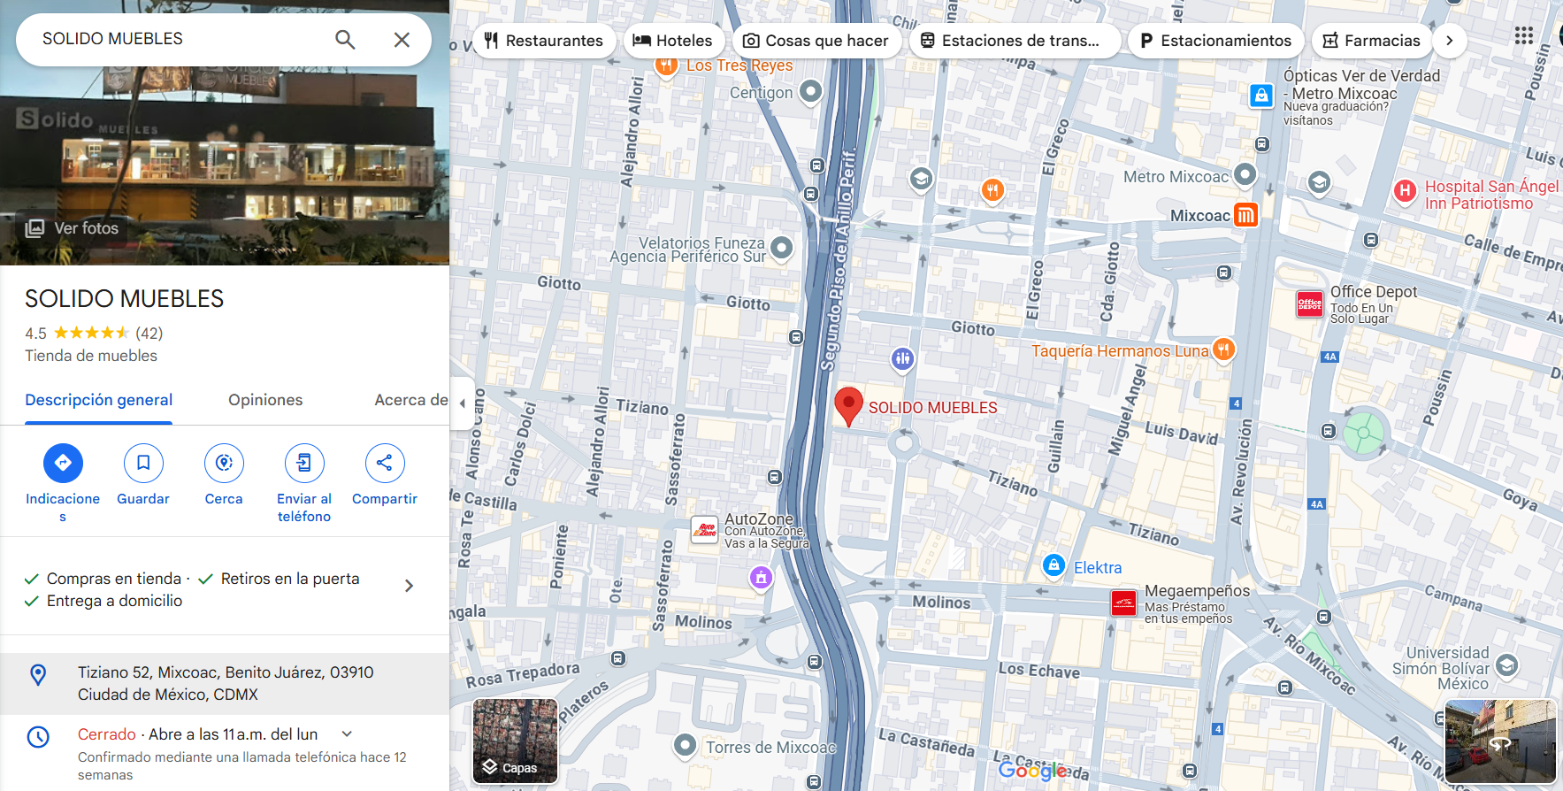The height and width of the screenshot is (791, 1563).
Task: Click the Cerrado closed status text
Action: coord(107,734)
